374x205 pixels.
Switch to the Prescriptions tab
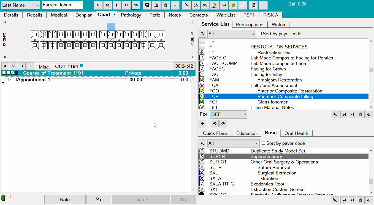[250, 24]
